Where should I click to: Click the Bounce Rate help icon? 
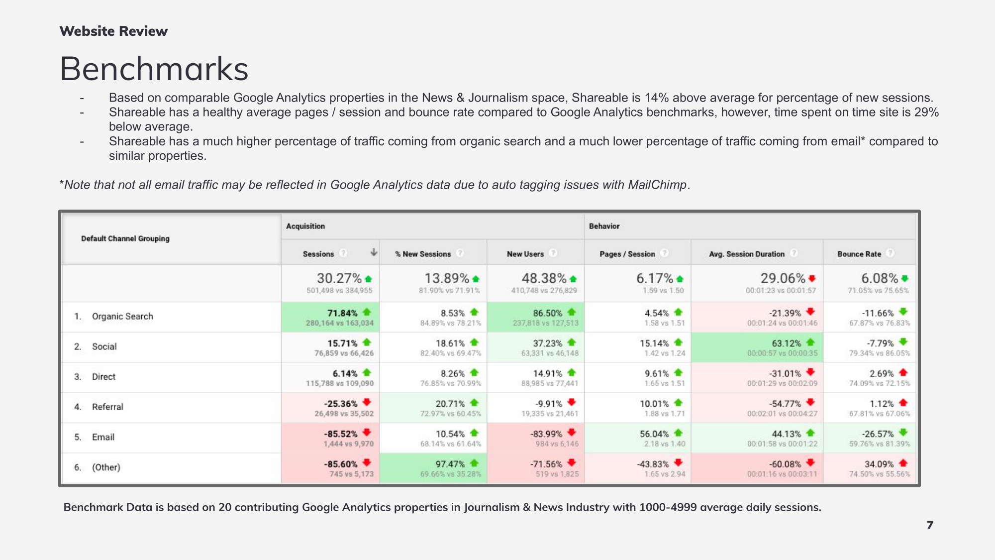890,253
